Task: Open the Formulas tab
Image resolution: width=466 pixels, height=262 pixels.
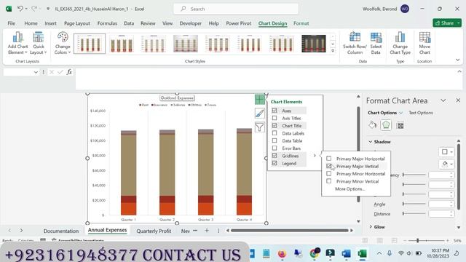Action: [107, 23]
